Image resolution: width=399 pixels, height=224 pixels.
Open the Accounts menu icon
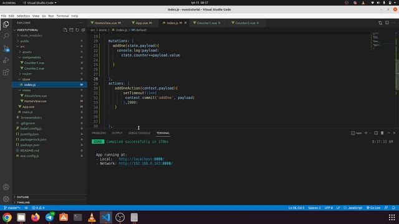click(x=6, y=187)
